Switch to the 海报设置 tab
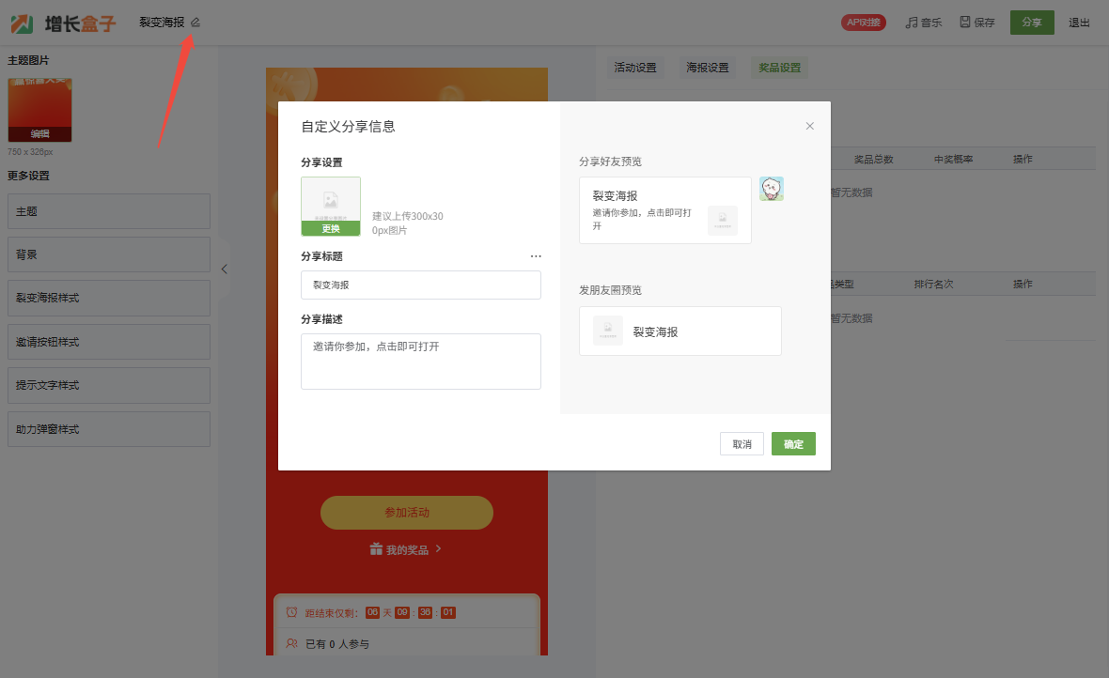 [708, 68]
